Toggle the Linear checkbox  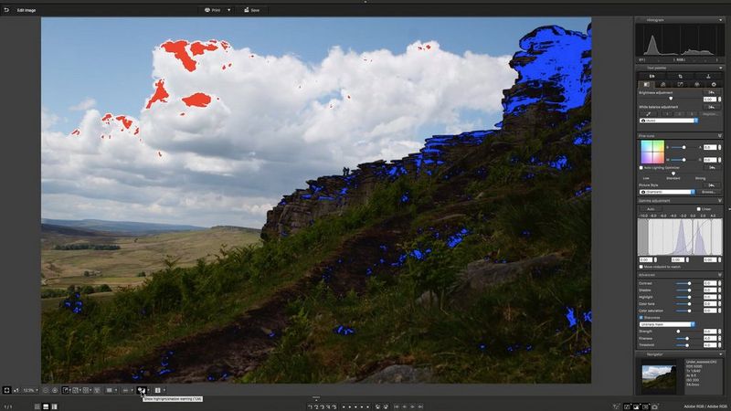[698, 209]
